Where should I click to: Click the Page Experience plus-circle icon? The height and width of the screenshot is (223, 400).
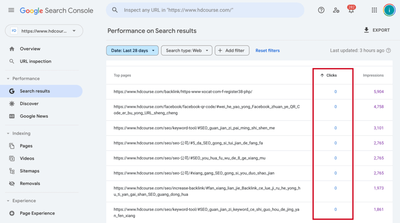click(12, 213)
